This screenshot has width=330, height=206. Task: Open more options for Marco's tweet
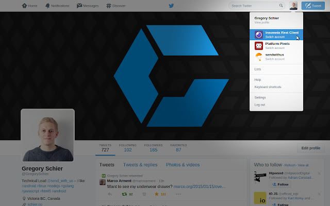click(x=178, y=194)
